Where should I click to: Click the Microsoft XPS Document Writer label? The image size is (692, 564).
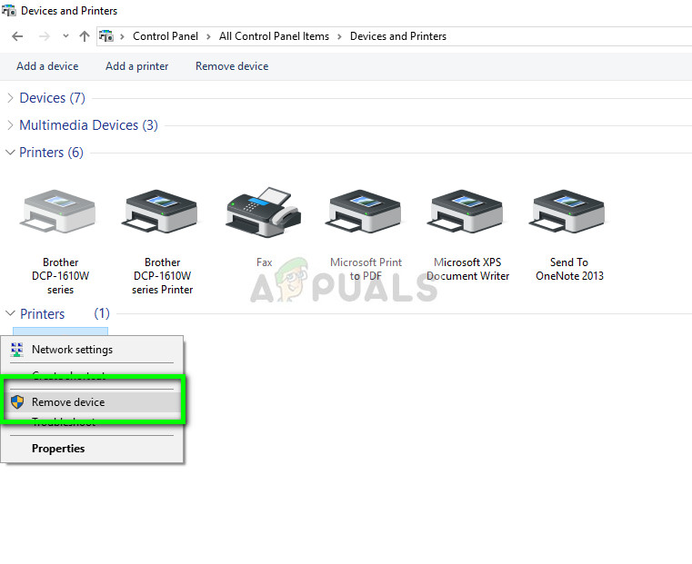[467, 269]
